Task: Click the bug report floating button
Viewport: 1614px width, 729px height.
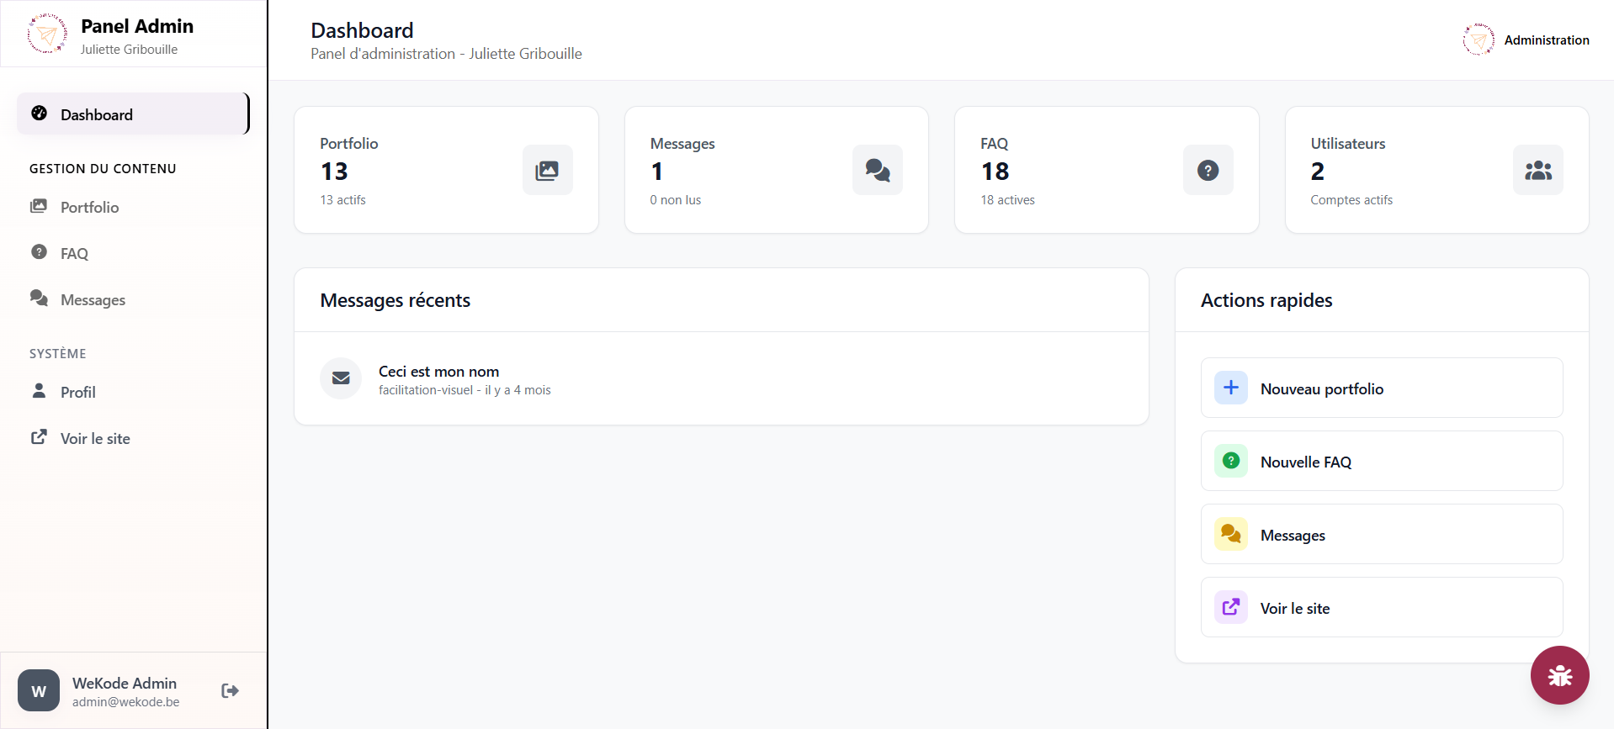Action: [x=1559, y=675]
